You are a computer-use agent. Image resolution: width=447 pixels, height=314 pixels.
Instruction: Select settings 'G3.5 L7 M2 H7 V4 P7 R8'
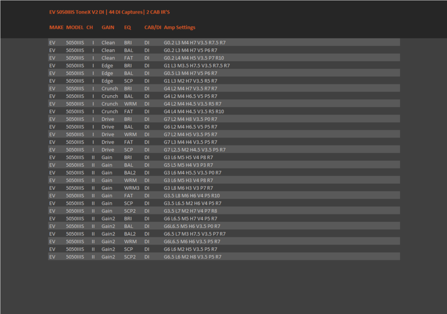(x=190, y=211)
